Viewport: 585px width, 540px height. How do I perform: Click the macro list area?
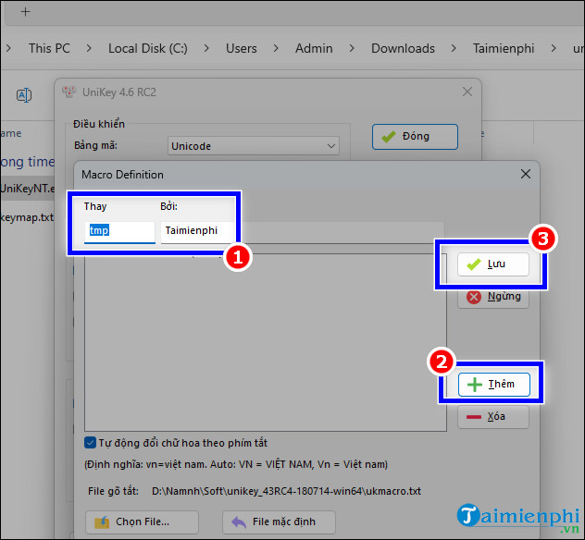[266, 343]
